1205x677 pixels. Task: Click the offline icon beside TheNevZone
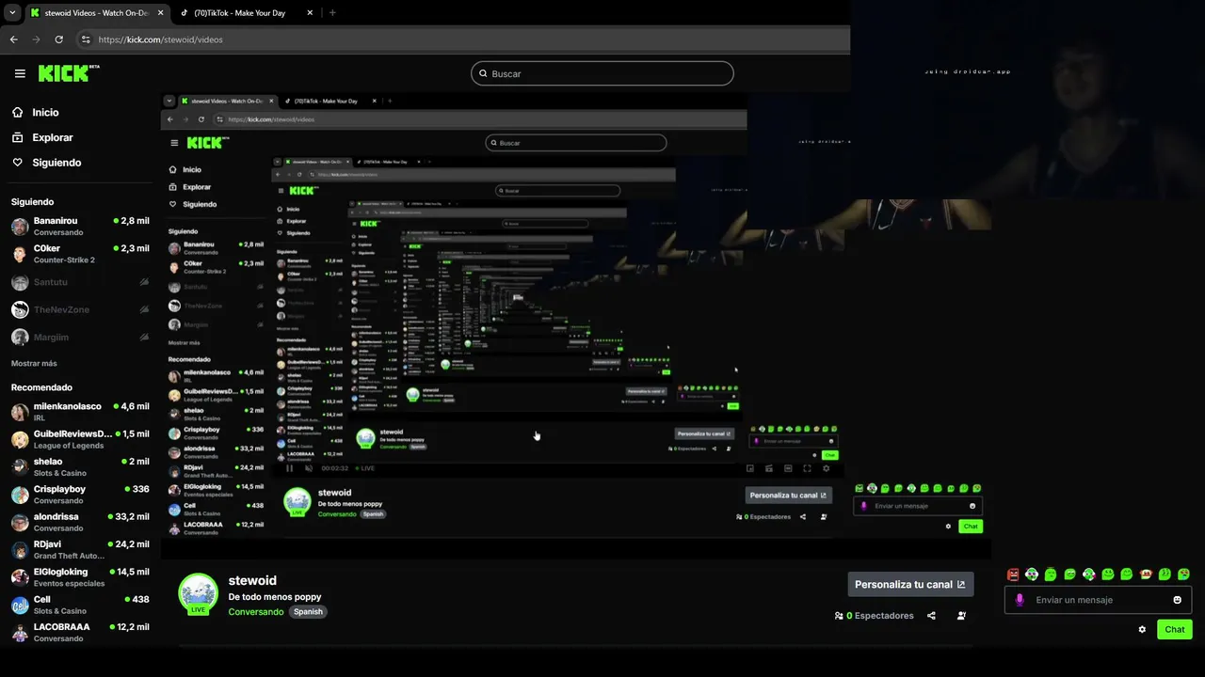[144, 309]
